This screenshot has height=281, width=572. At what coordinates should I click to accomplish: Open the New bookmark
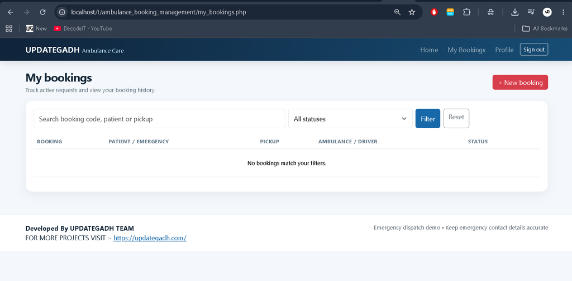[x=36, y=28]
